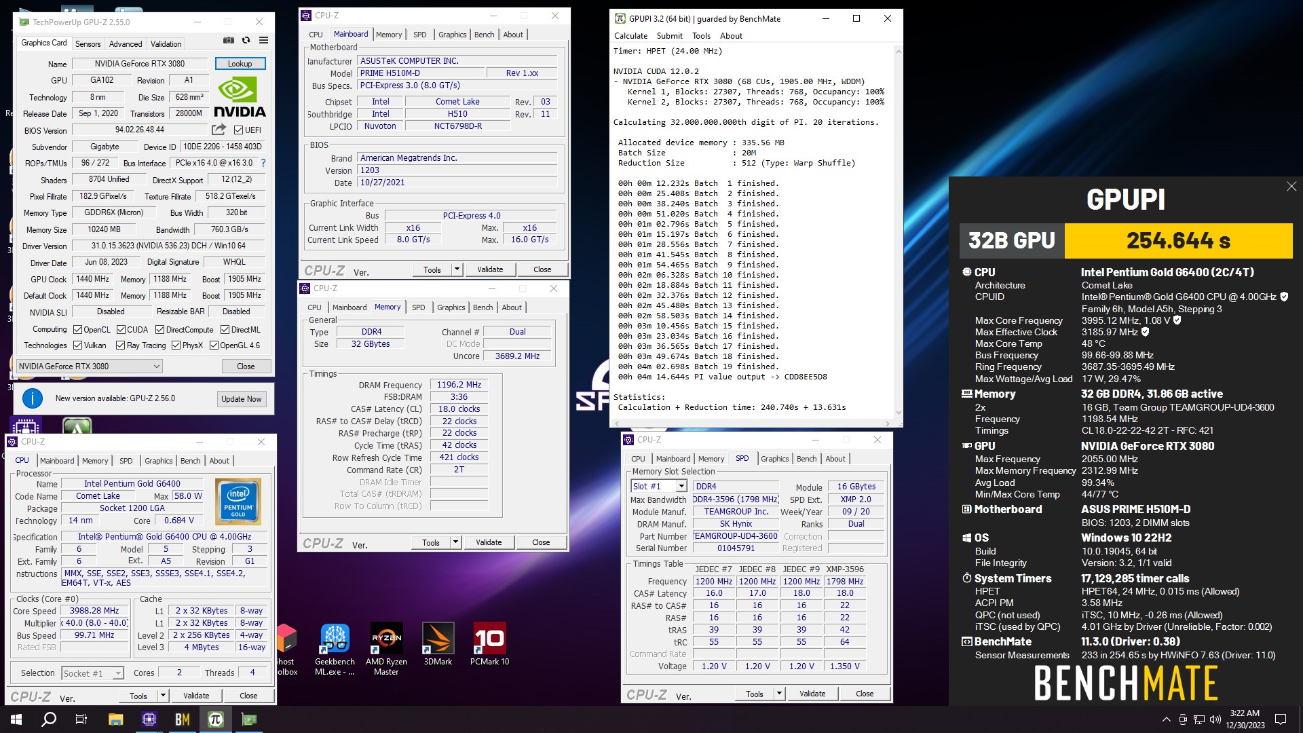Open the network icon in system tray
This screenshot has height=733, width=1303.
tap(1199, 719)
